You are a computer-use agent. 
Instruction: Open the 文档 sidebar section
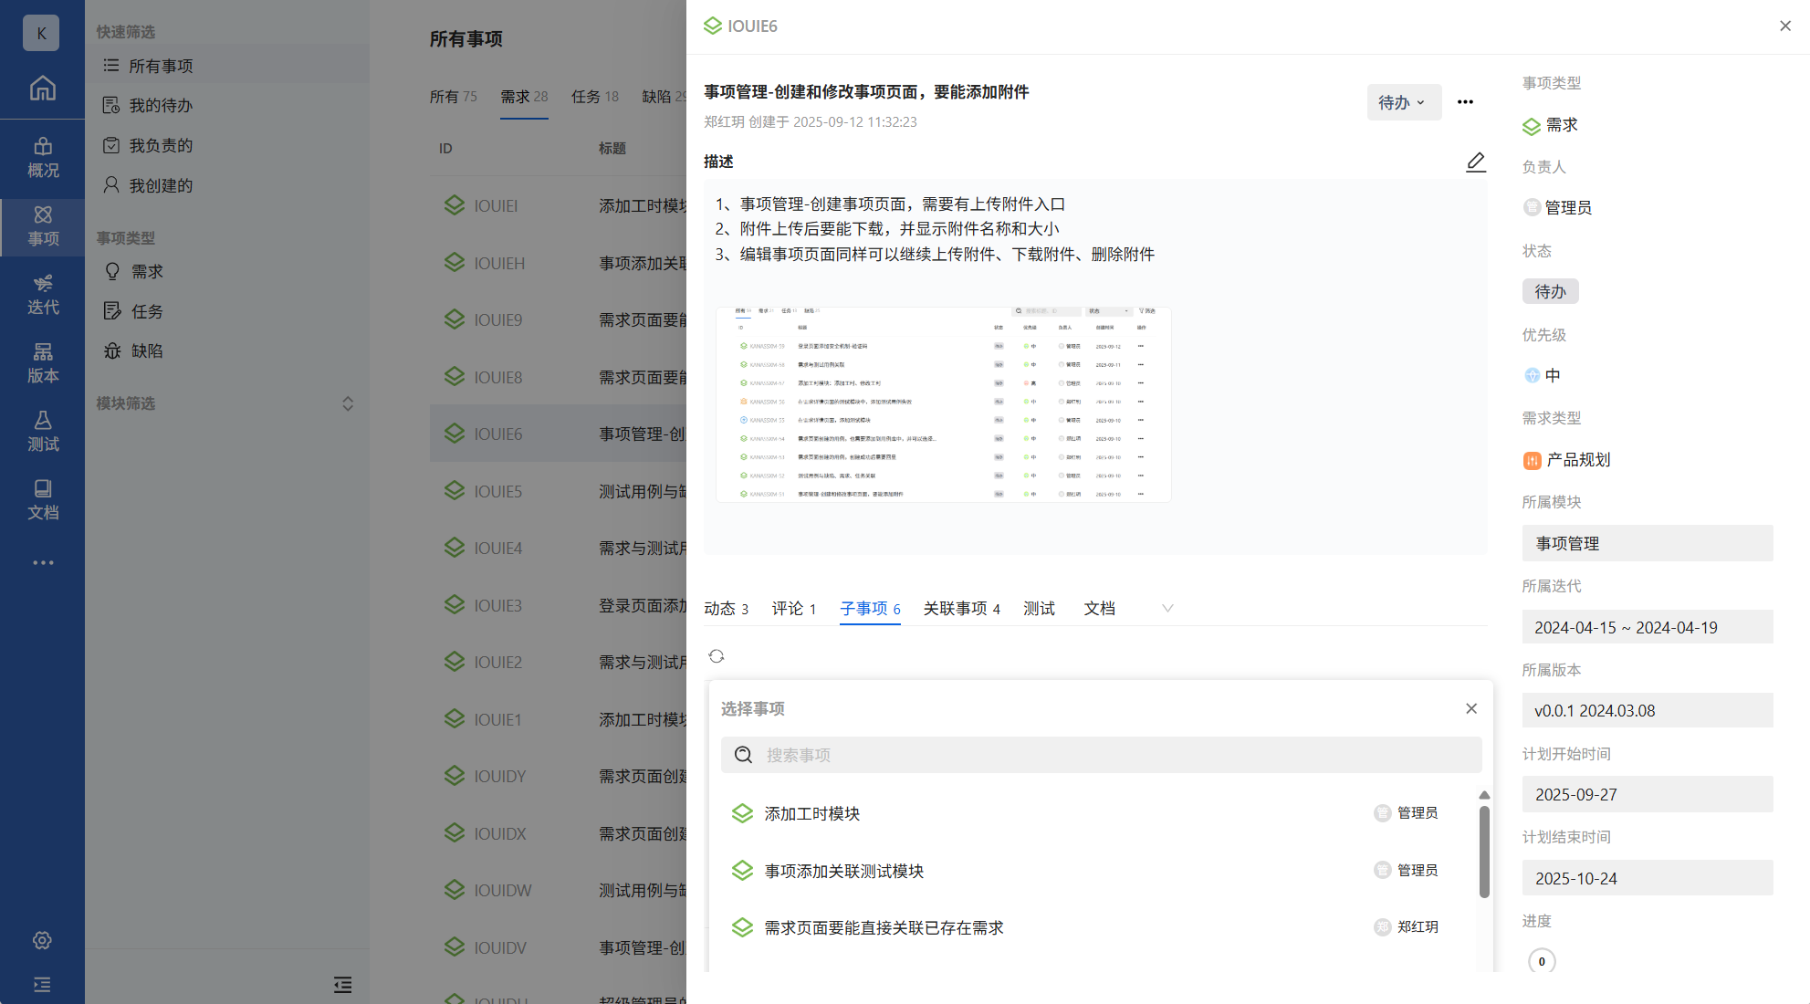click(x=42, y=500)
